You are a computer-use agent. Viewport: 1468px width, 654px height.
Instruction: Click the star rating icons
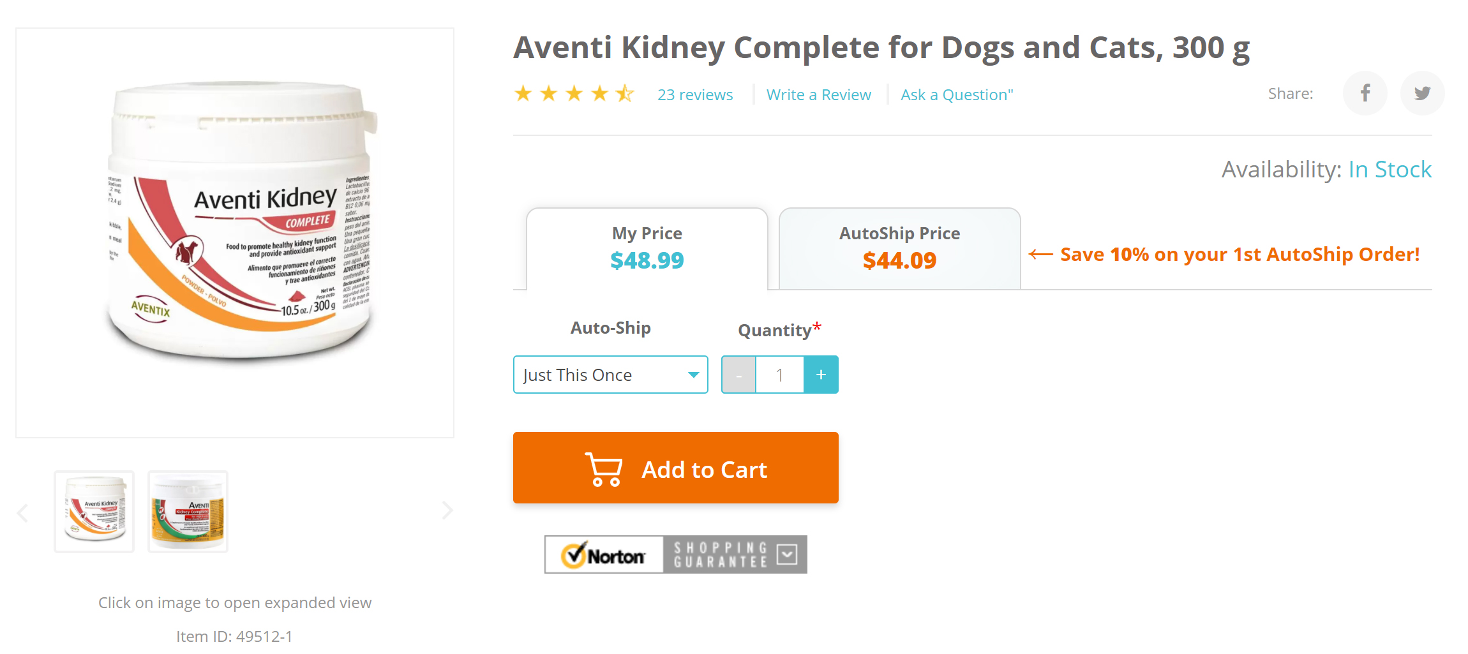574,94
